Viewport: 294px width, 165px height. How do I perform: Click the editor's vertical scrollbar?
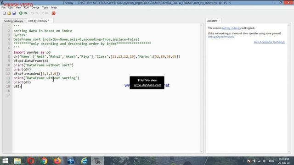tap(201, 88)
